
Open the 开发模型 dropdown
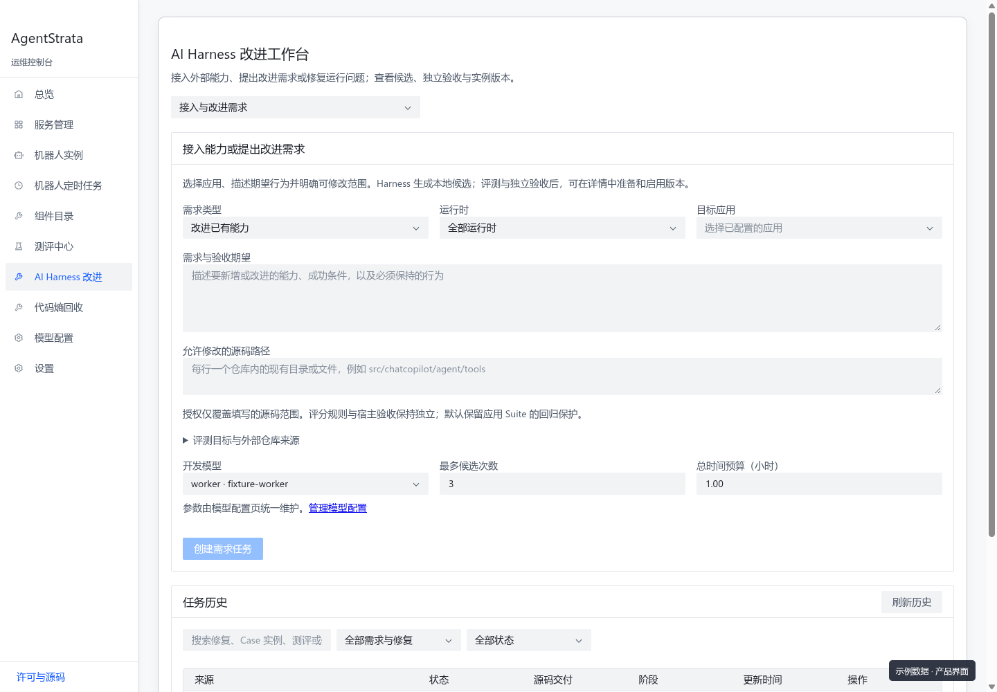(x=305, y=484)
